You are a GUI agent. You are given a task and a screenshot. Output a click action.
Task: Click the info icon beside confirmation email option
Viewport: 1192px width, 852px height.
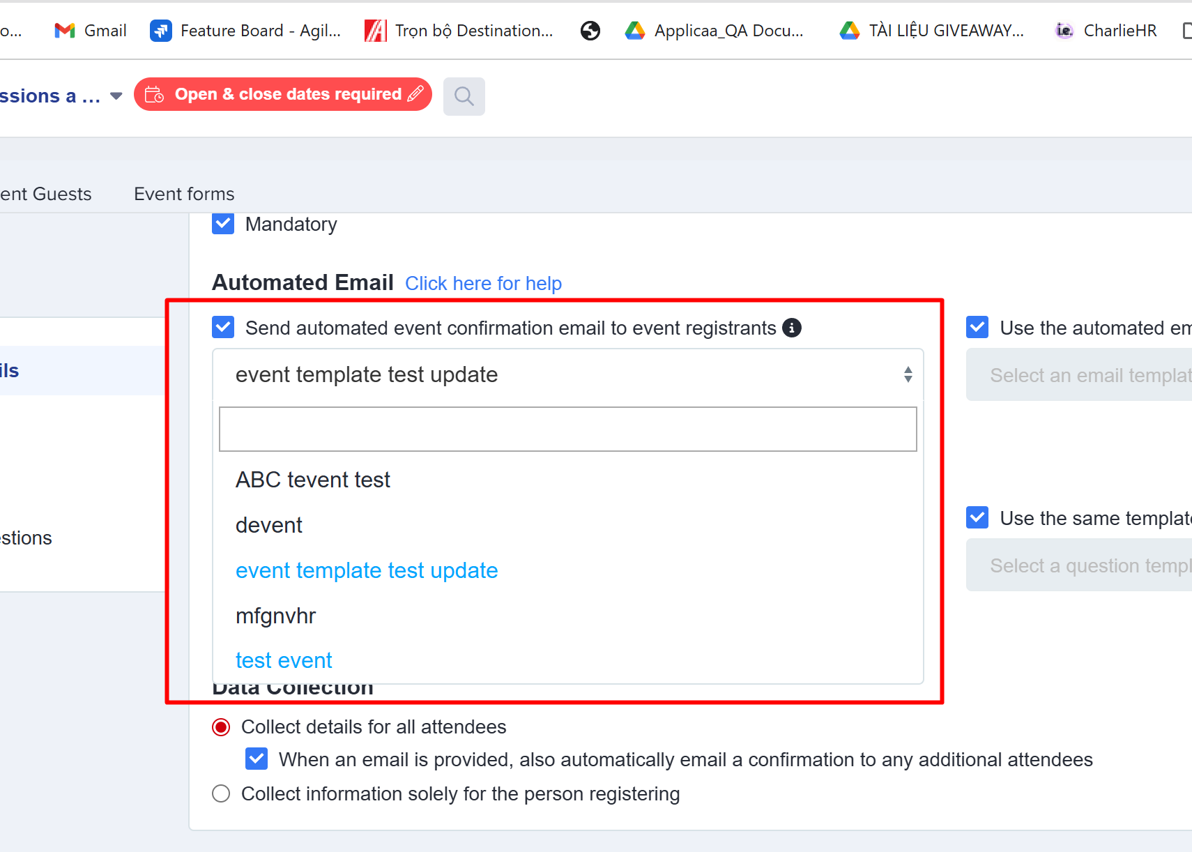pos(792,328)
